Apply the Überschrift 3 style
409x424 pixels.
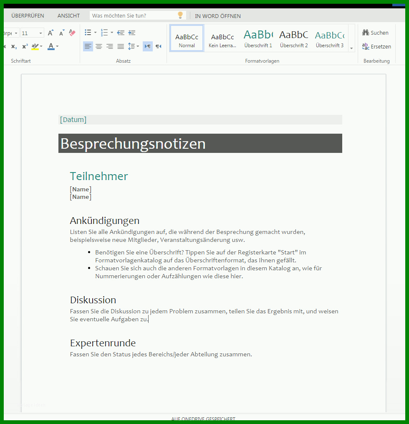tap(330, 38)
